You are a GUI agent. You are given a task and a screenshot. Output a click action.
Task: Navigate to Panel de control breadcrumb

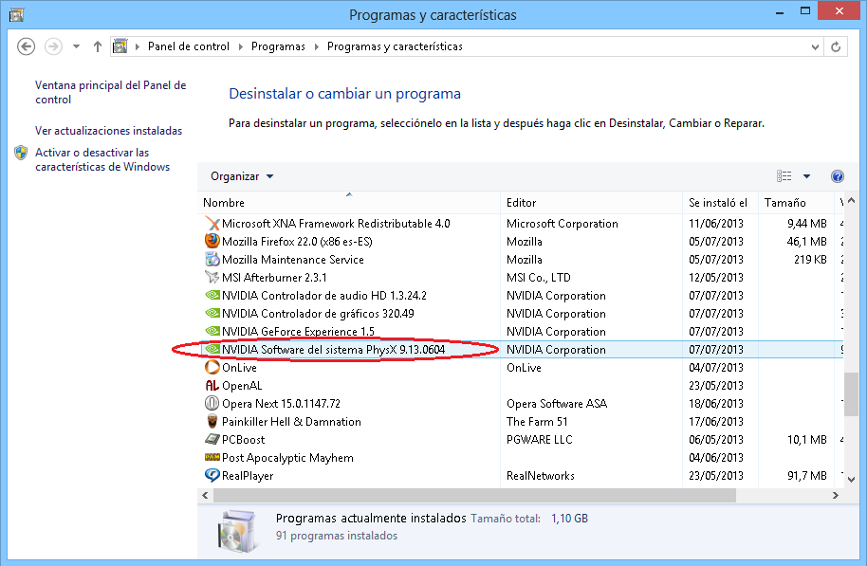[189, 46]
